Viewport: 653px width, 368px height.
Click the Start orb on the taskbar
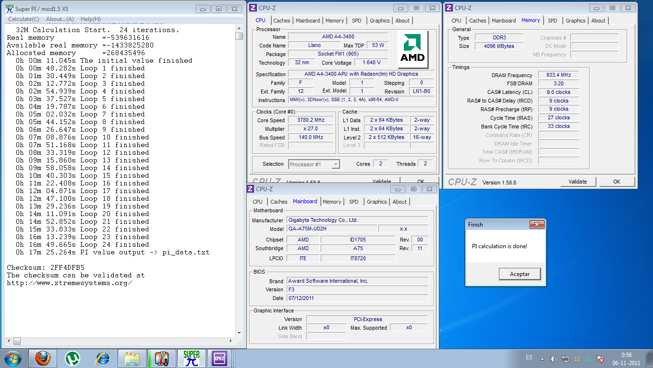point(12,358)
